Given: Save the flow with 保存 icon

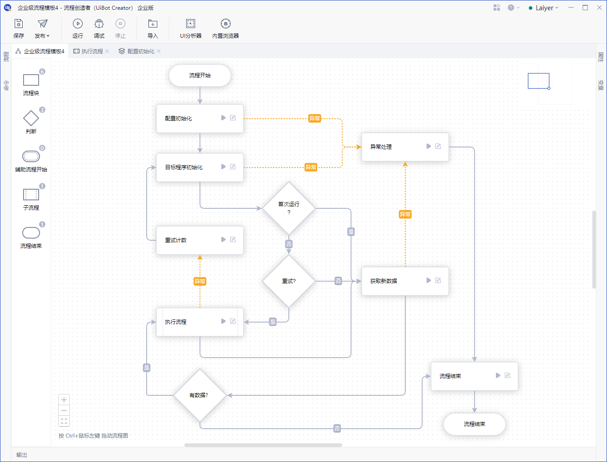Looking at the screenshot, I should 19,24.
